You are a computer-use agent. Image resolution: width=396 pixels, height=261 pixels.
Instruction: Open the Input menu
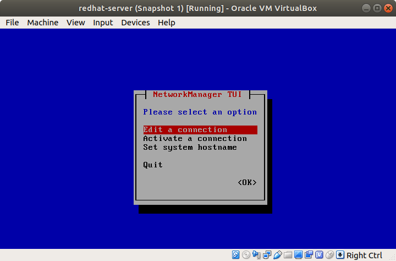[x=103, y=23]
